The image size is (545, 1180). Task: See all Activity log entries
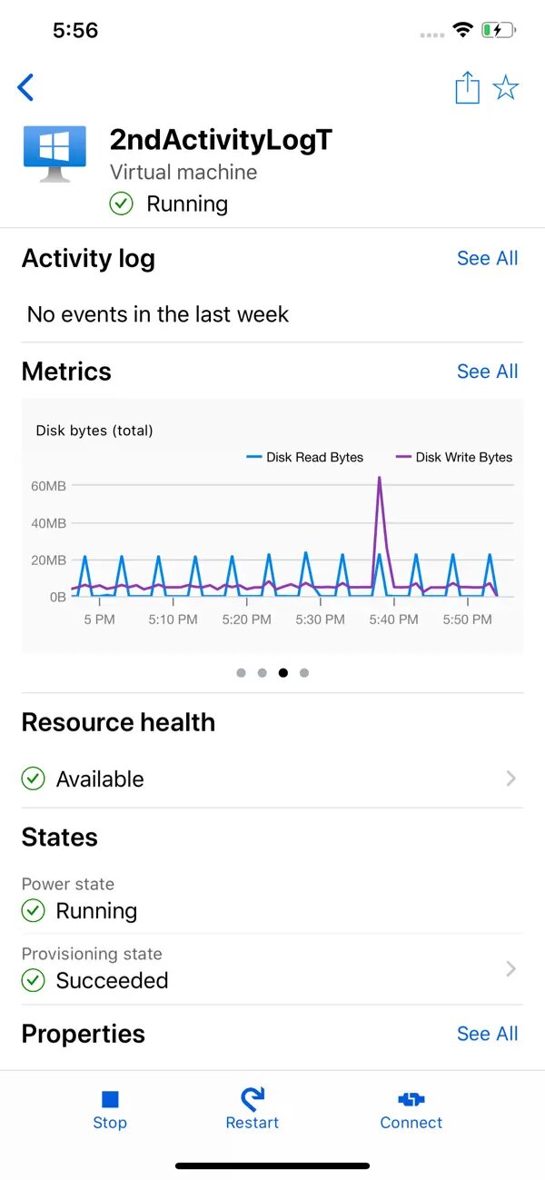487,258
